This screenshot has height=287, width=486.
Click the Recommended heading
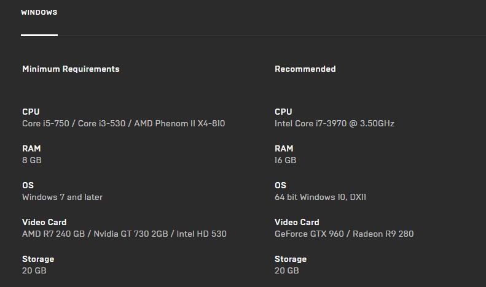click(x=305, y=69)
